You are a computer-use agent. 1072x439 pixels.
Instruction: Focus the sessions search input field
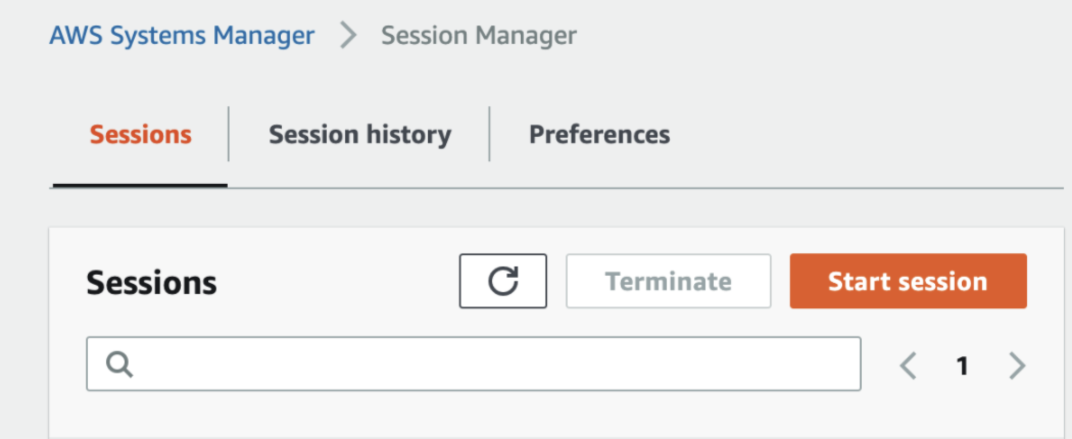pyautogui.click(x=490, y=364)
